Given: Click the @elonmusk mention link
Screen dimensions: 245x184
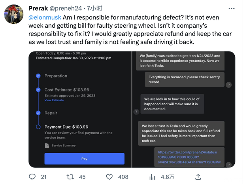Looking at the screenshot, I should pyautogui.click(x=44, y=17).
